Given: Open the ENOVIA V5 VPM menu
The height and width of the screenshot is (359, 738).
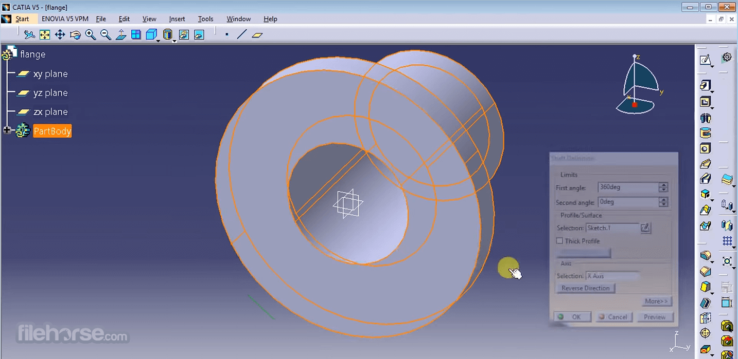Looking at the screenshot, I should pos(65,19).
